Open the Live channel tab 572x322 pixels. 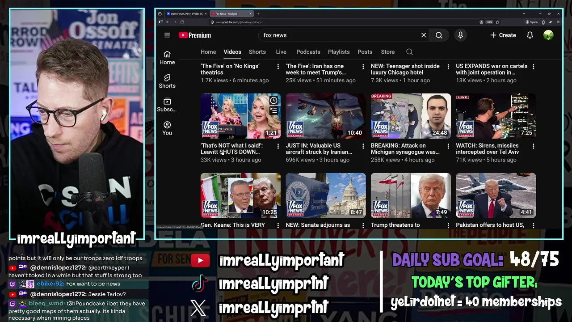(x=281, y=52)
